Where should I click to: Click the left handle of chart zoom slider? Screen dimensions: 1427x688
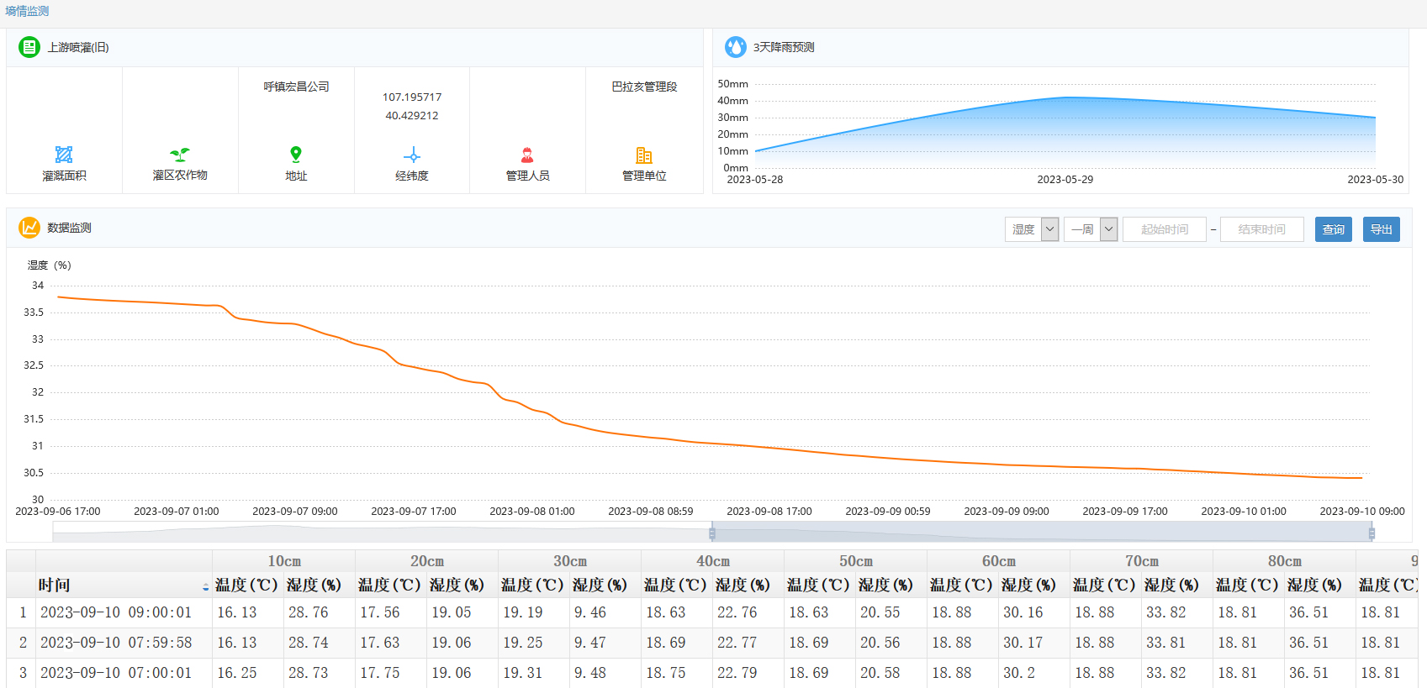[x=712, y=533]
